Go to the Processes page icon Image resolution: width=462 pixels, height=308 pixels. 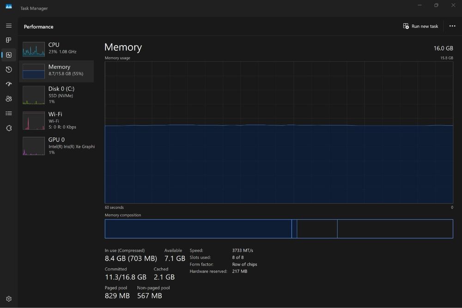tap(9, 40)
